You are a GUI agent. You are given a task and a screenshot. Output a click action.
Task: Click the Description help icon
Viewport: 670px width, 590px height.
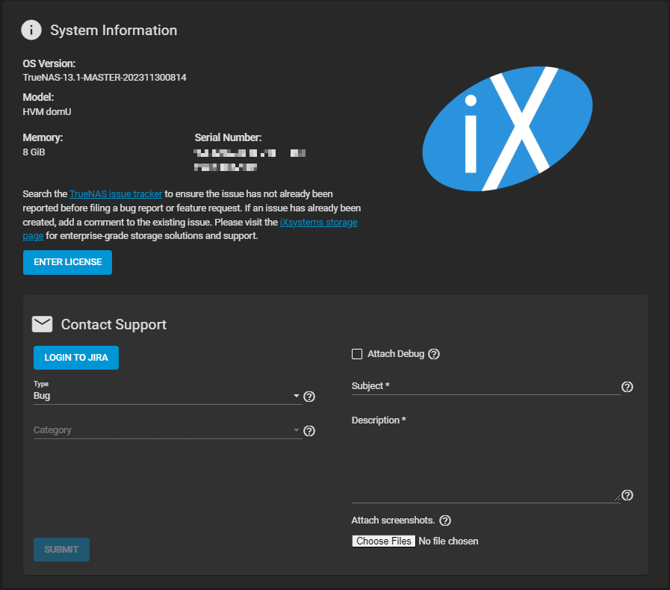627,495
